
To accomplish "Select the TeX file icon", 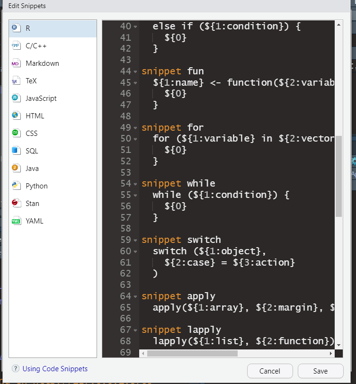I will pyautogui.click(x=16, y=81).
